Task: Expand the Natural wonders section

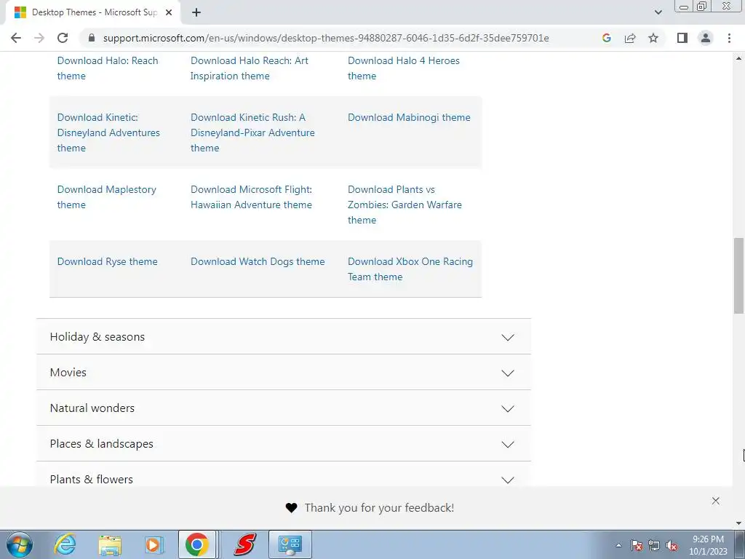Action: point(284,408)
